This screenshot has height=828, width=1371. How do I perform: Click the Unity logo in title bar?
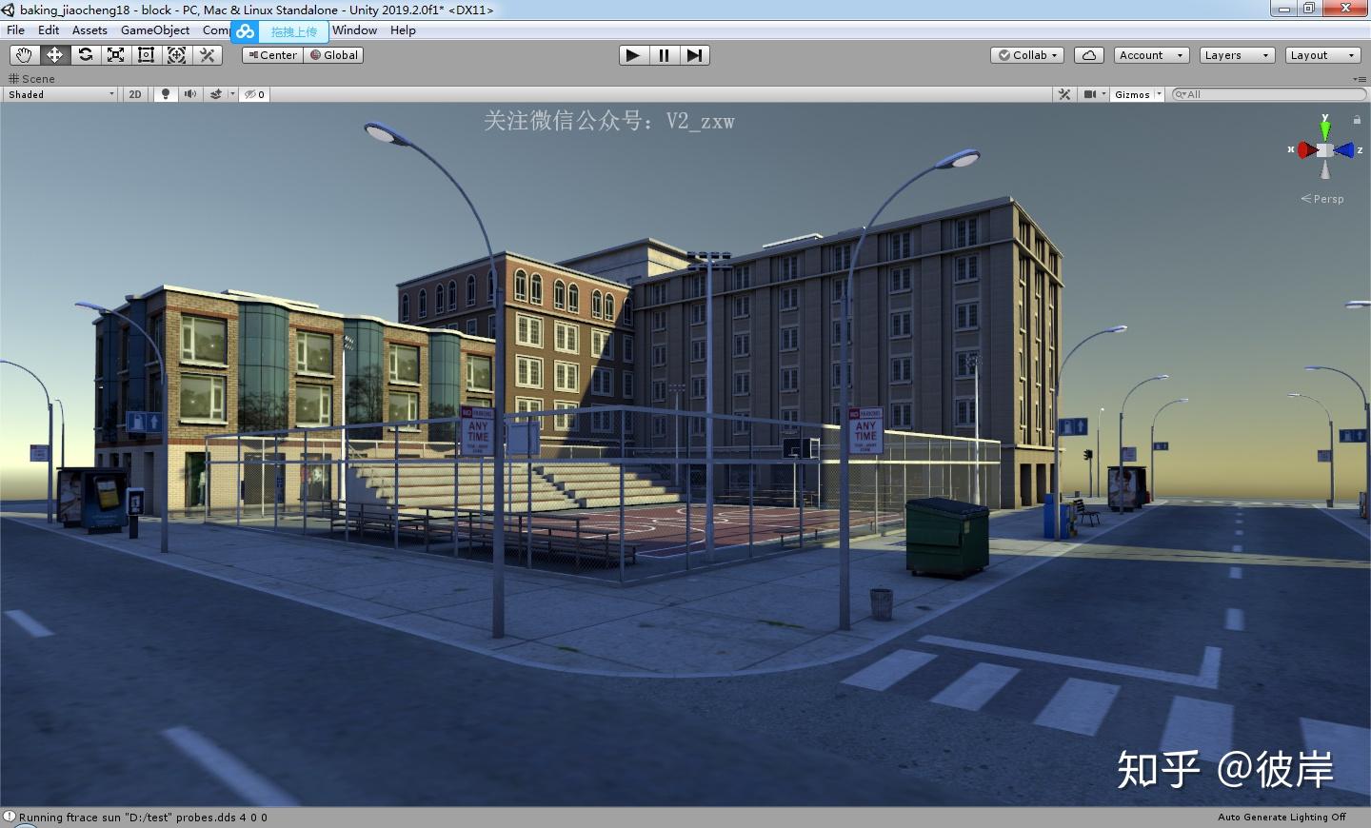(x=9, y=10)
